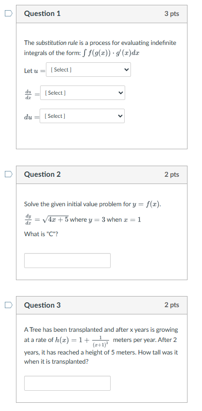Open the du/dx select dropdown

pos(83,93)
